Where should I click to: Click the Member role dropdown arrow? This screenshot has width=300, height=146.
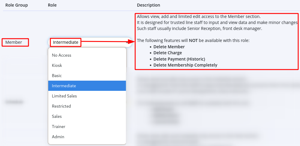(127, 43)
